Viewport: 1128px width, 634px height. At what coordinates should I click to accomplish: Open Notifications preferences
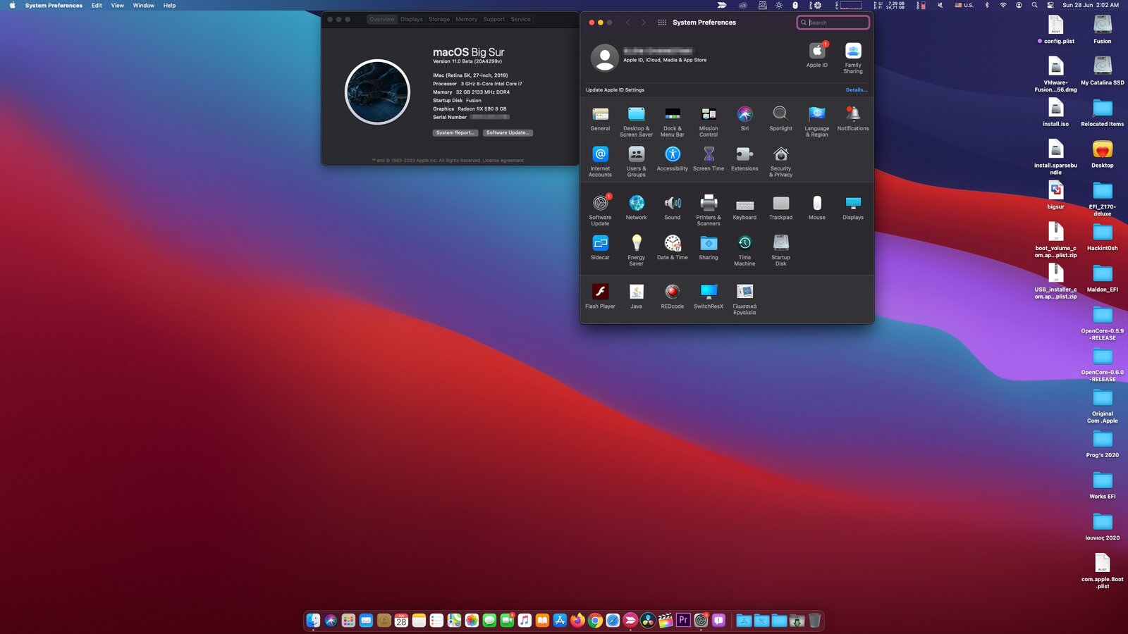click(853, 114)
